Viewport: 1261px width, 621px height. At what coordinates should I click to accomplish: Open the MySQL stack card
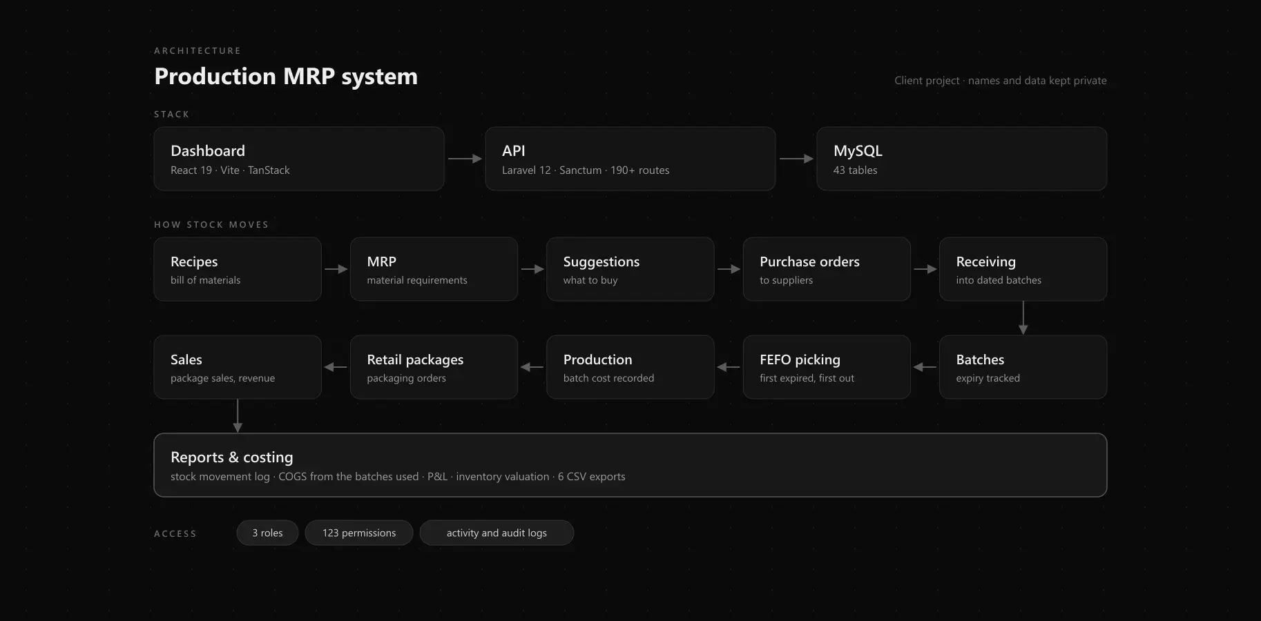[961, 159]
